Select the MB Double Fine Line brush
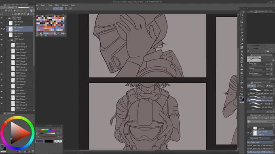Screen dimensions: 275x154 tap(260, 94)
